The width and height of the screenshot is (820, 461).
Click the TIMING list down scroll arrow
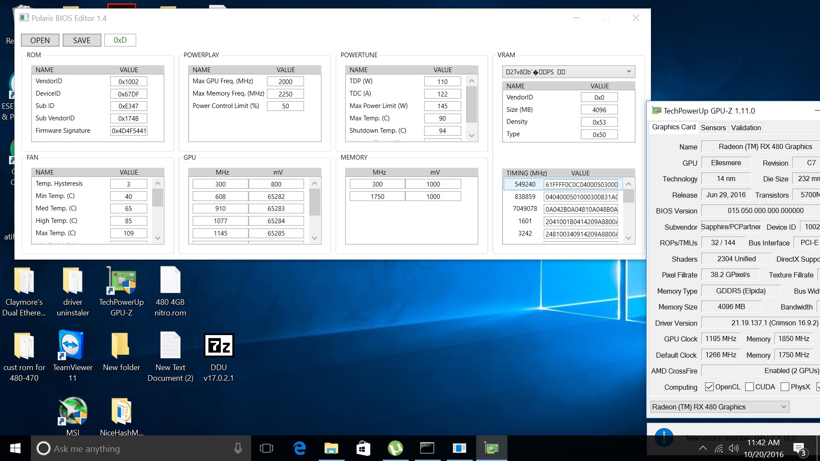(x=628, y=238)
